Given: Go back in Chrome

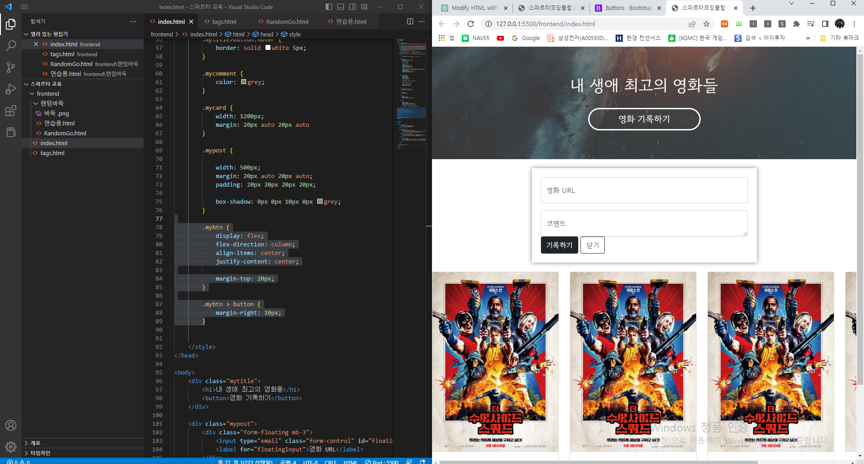Looking at the screenshot, I should coord(442,24).
